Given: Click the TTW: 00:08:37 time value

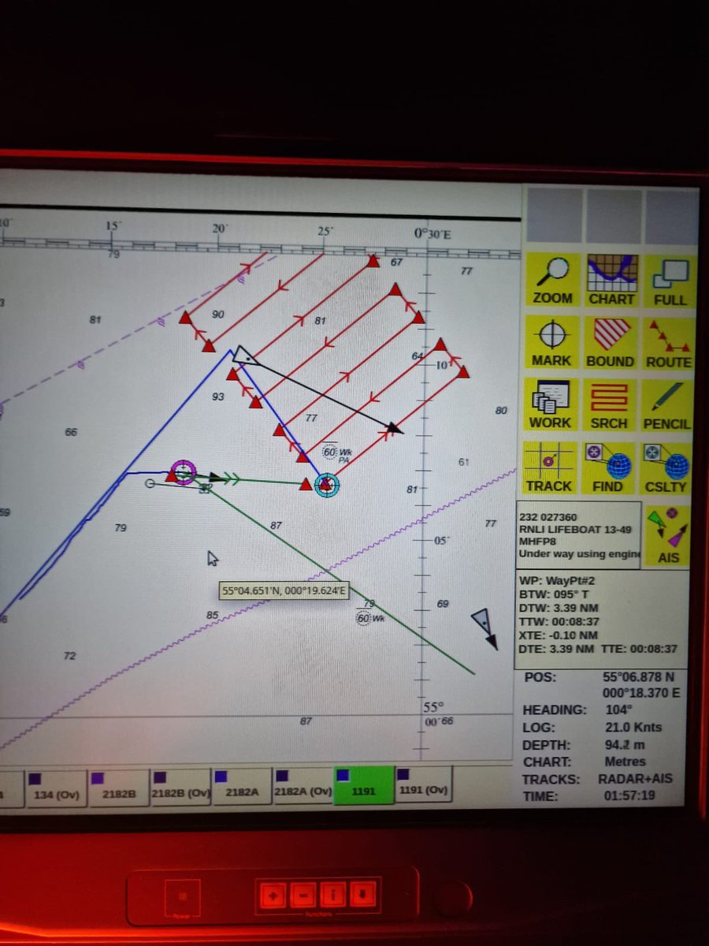Looking at the screenshot, I should coord(560,622).
